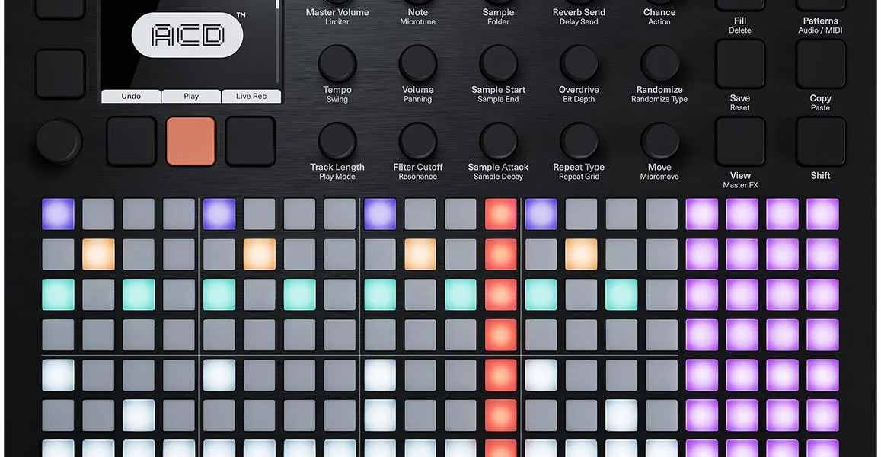Tap the topmost red playhead pad
Screen dimensions: 881x457
click(x=500, y=214)
